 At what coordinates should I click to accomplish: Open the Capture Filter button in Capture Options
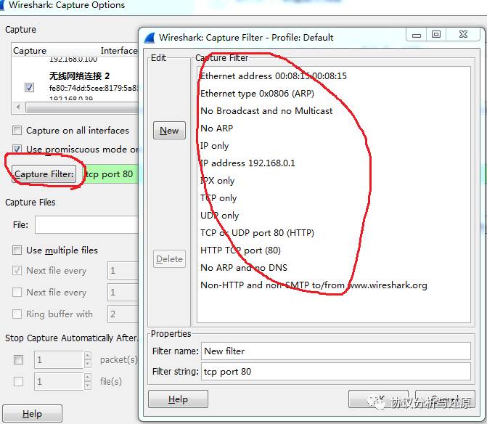coord(44,174)
